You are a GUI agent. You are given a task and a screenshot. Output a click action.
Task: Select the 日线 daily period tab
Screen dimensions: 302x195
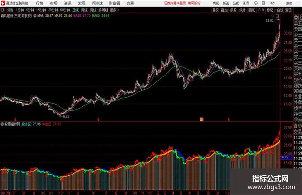75,10
